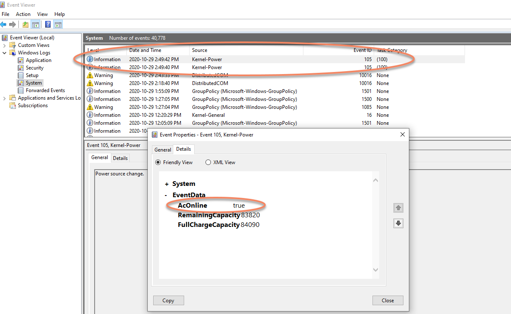Collapse the Windows Logs tree node

point(5,53)
